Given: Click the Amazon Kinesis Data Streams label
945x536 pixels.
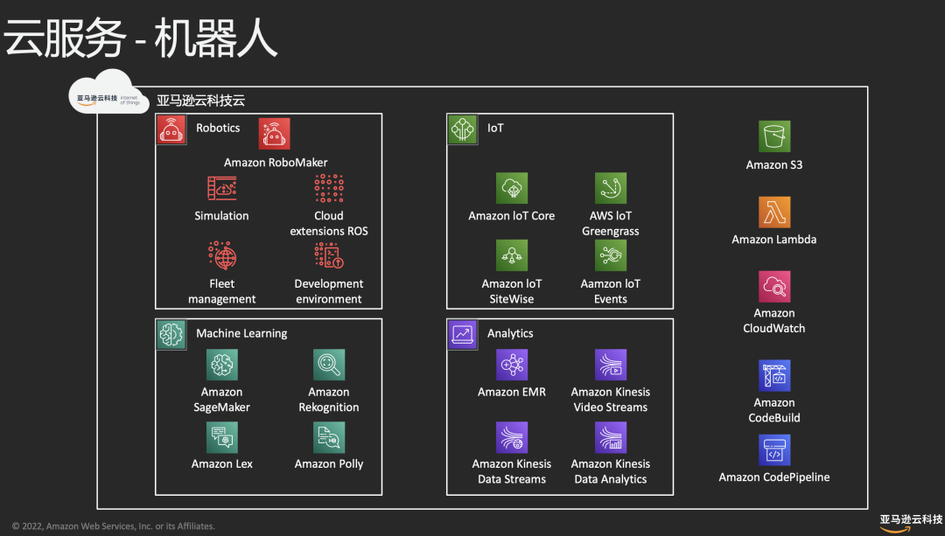Looking at the screenshot, I should point(512,471).
